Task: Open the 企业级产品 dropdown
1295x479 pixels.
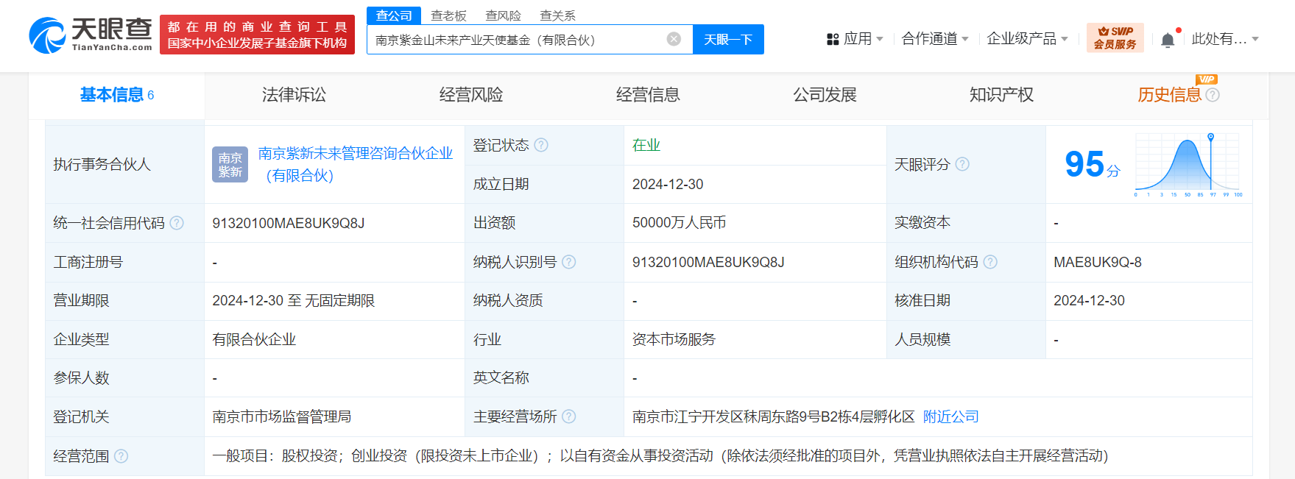Action: tap(1026, 39)
